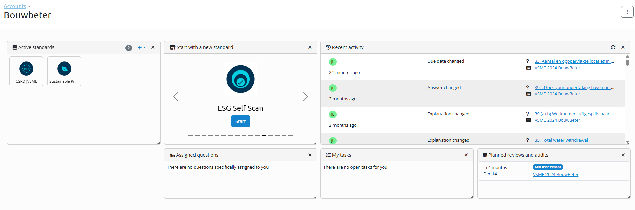Viewport: 635px width, 210px height.
Task: Close the Assigned questions panel
Action: point(310,155)
